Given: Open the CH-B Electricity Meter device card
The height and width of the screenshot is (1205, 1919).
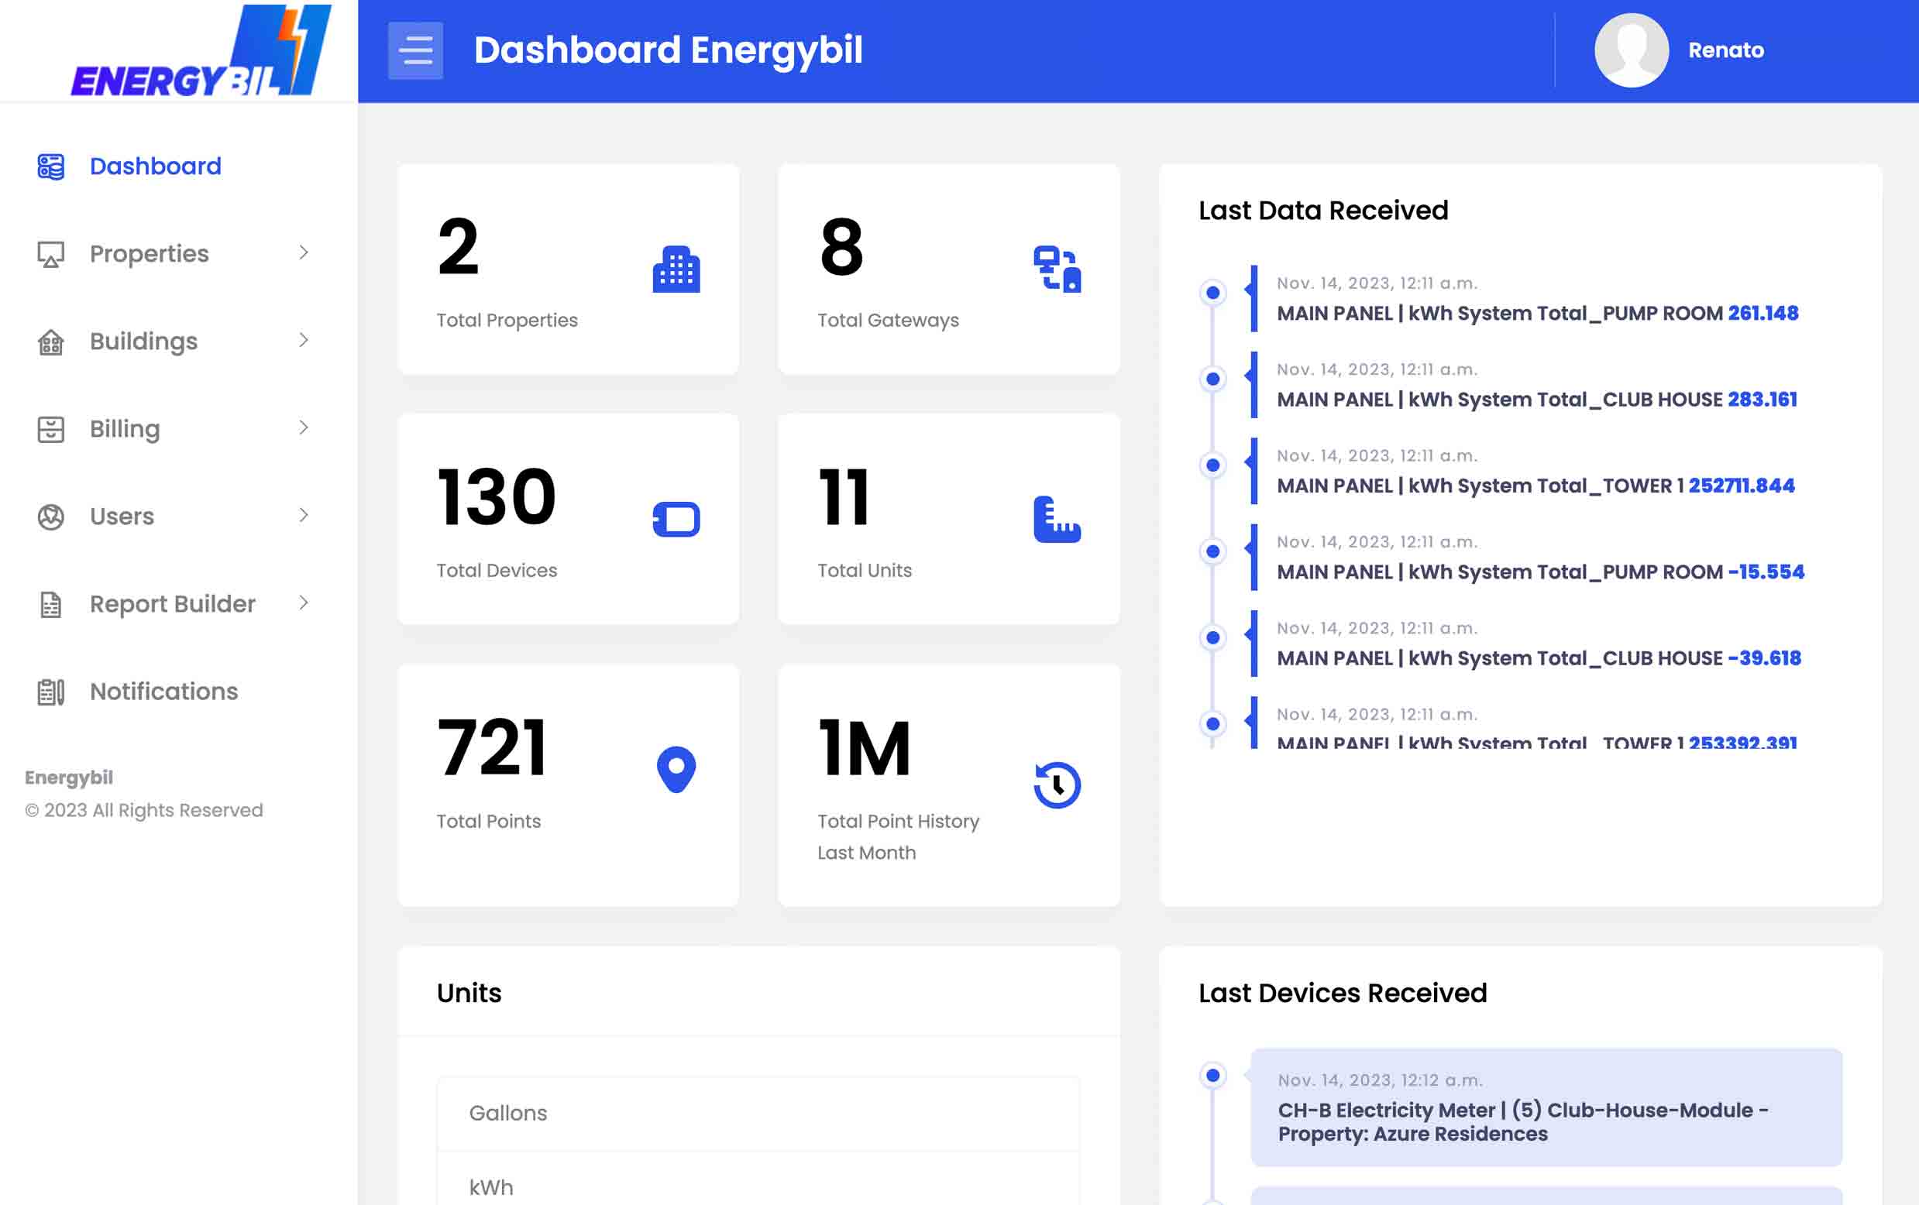Looking at the screenshot, I should coord(1546,1108).
